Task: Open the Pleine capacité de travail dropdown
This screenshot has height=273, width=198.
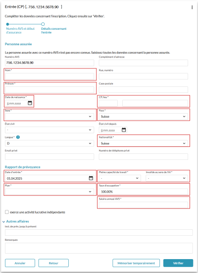Action: tap(120, 178)
